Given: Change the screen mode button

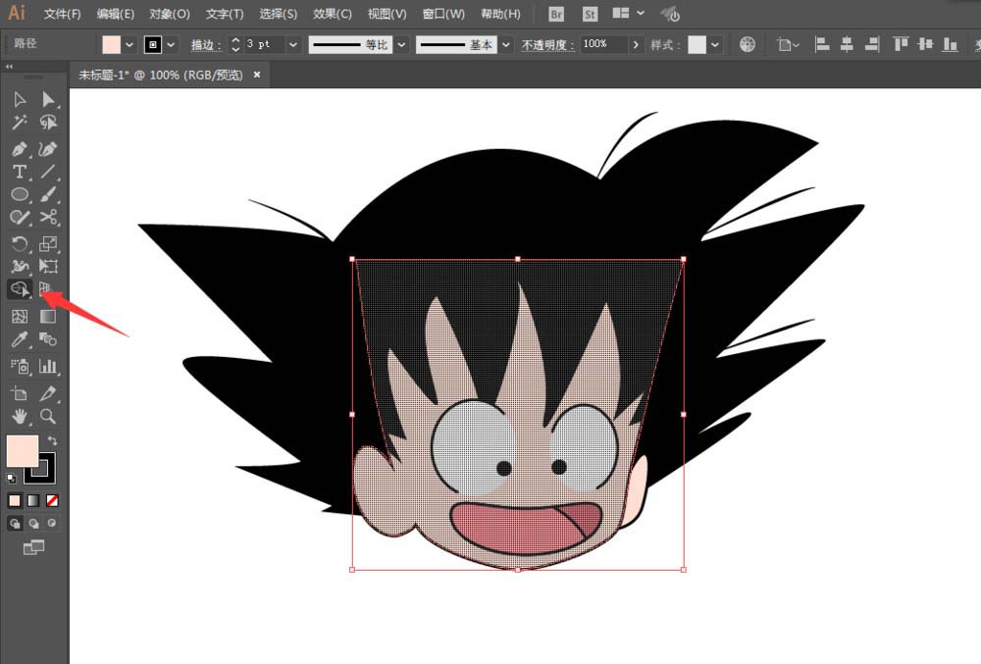Looking at the screenshot, I should click(x=33, y=547).
